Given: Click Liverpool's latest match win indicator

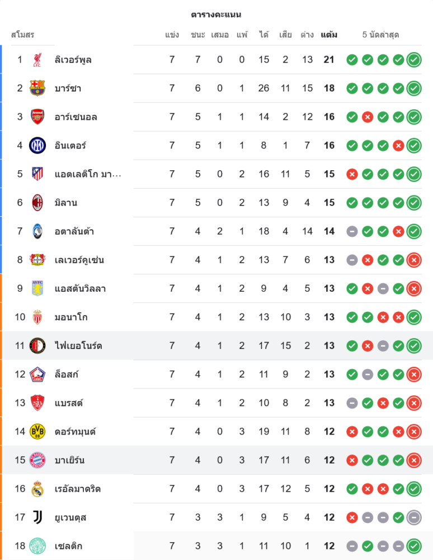Looking at the screenshot, I should (414, 60).
